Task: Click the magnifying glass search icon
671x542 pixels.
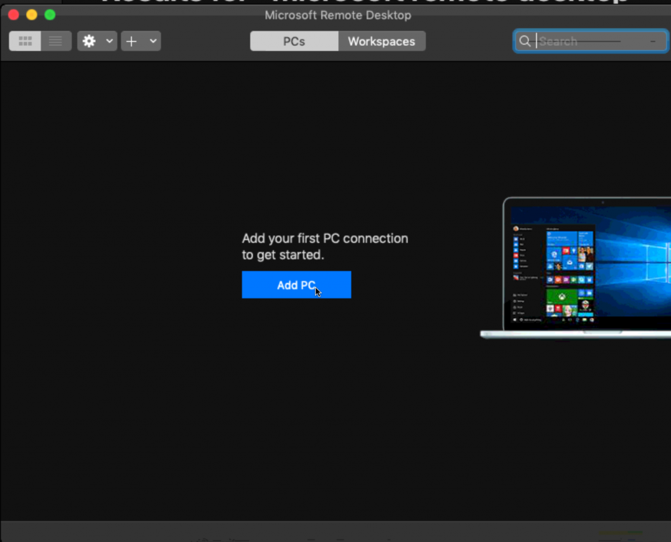Action: click(525, 41)
